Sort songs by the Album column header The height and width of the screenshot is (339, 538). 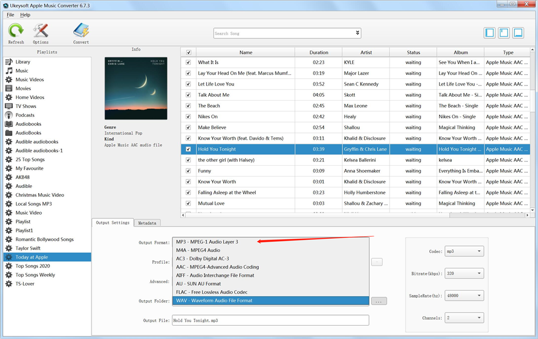tap(461, 53)
